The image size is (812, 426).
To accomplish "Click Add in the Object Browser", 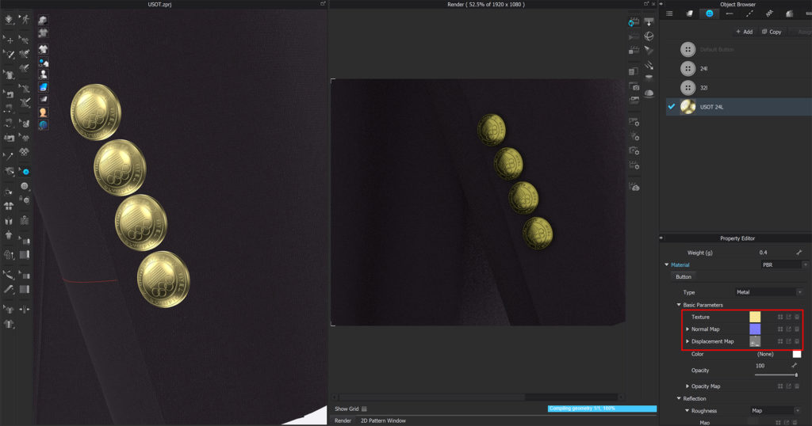I will [x=744, y=32].
